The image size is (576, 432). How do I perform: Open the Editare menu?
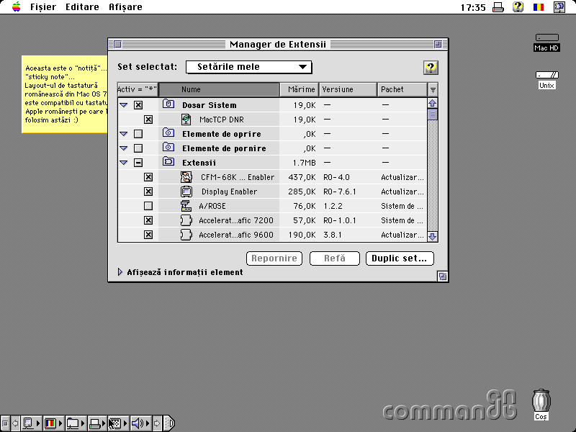coord(82,7)
